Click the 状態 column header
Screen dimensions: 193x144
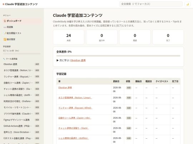129,81
